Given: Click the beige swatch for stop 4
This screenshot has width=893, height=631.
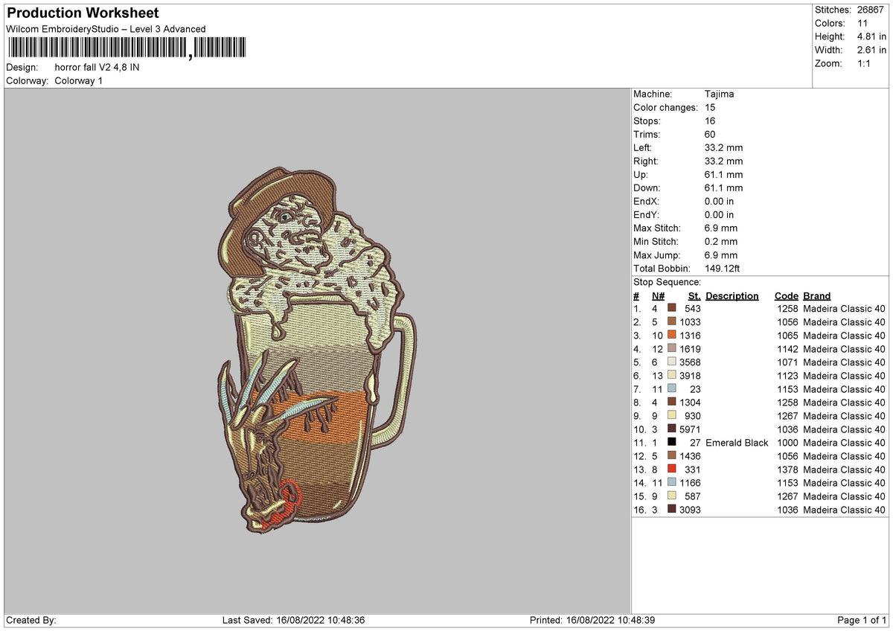Looking at the screenshot, I should 673,349.
